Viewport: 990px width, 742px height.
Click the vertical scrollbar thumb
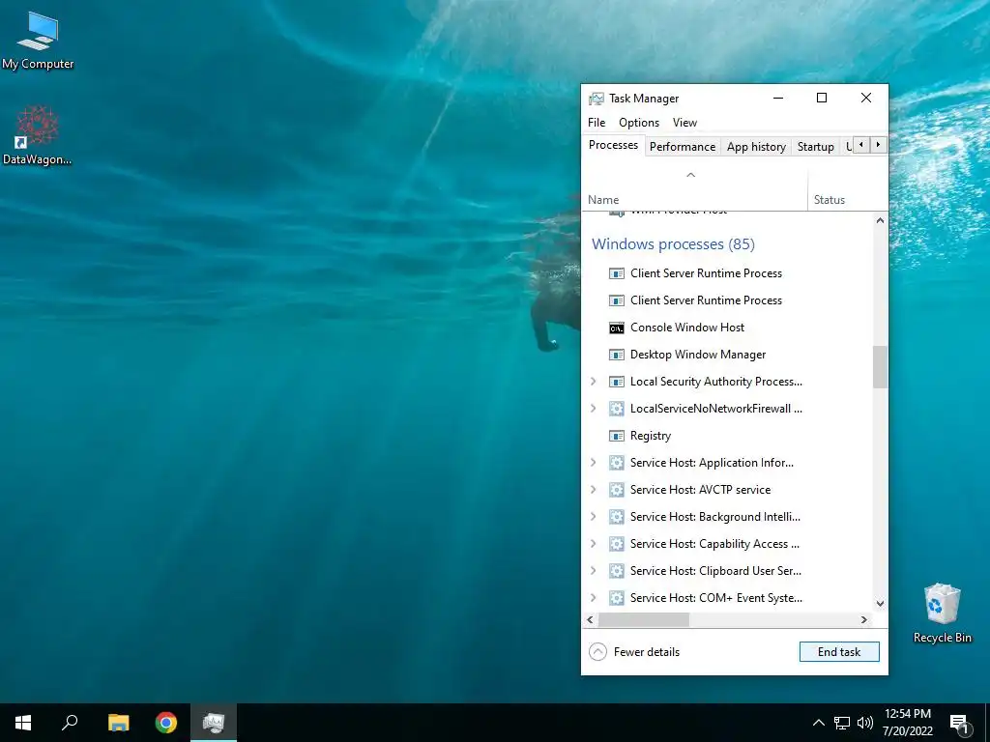880,366
